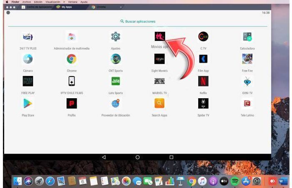Viewport: 292px width, 188px height.
Task: Open Keynote from the Dock
Action: click(181, 181)
